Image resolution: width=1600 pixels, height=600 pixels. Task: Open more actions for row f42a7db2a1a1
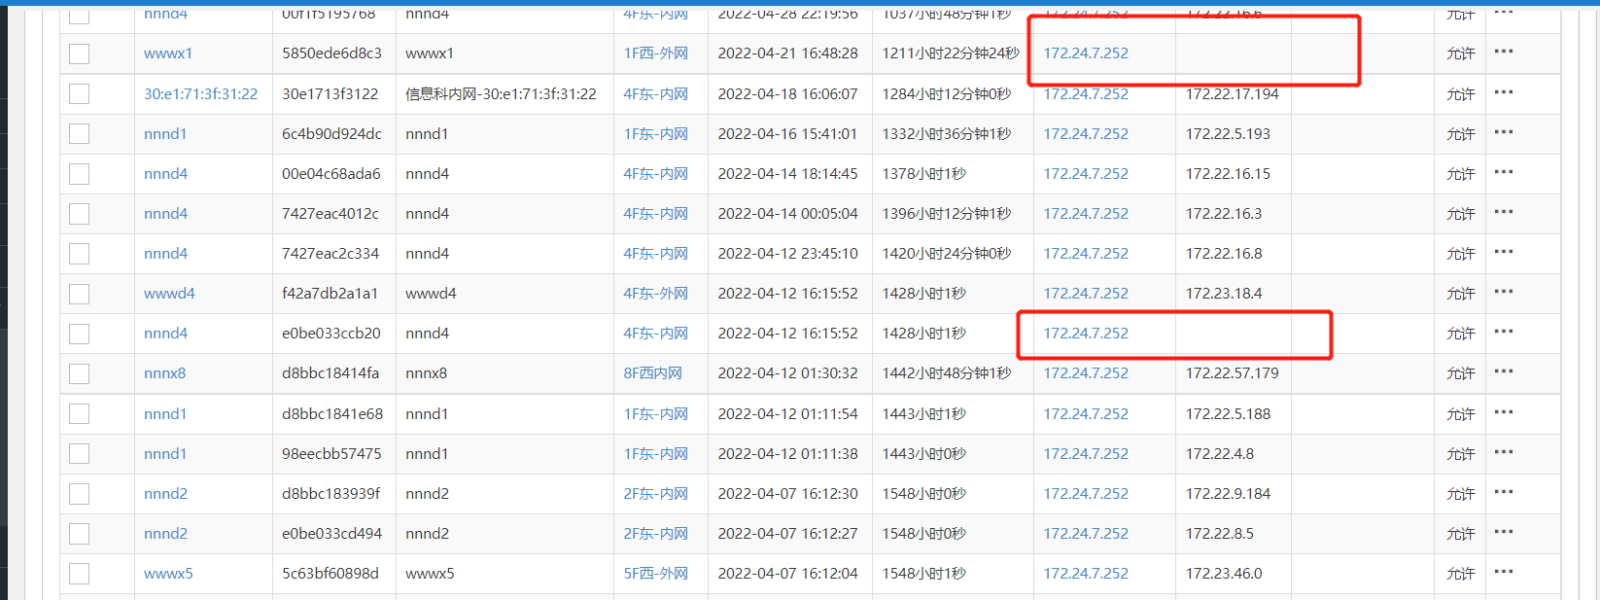(x=1504, y=293)
